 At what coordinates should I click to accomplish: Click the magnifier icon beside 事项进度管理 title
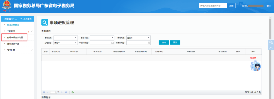(45, 22)
